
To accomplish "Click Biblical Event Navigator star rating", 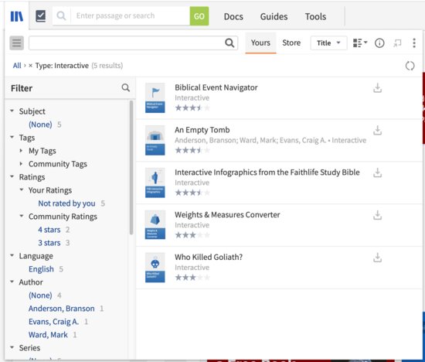I will click(x=192, y=108).
